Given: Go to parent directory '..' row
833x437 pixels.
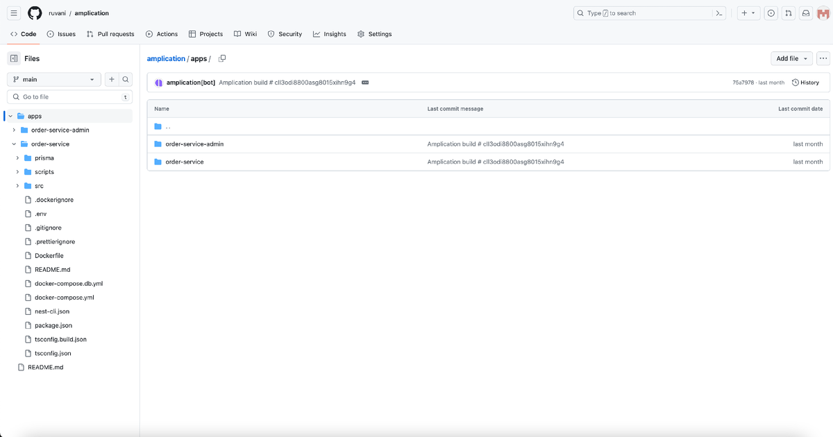Looking at the screenshot, I should 488,126.
